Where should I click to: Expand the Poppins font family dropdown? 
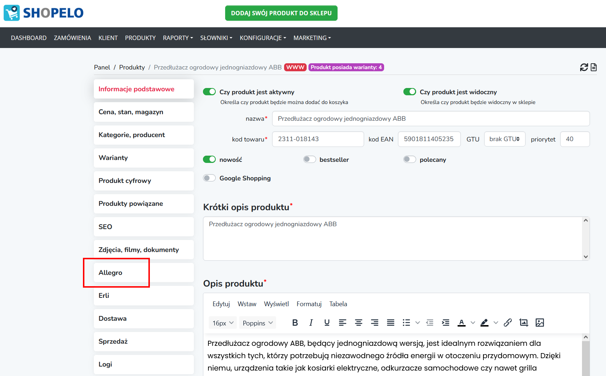258,323
